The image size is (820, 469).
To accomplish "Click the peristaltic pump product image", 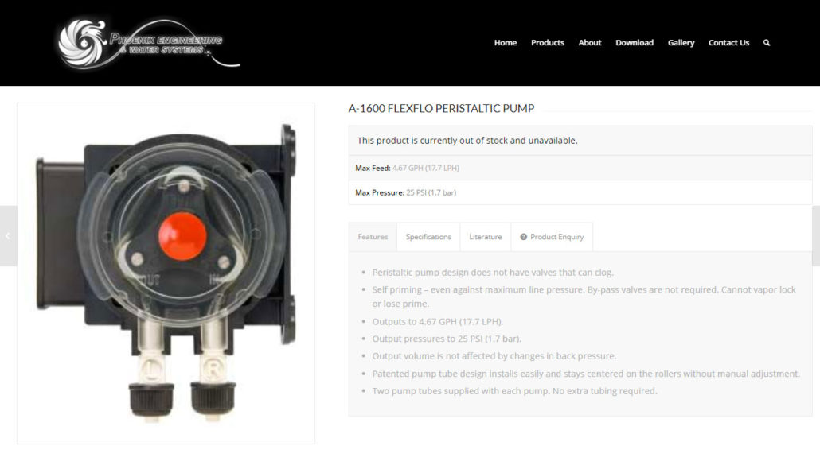I will point(166,273).
